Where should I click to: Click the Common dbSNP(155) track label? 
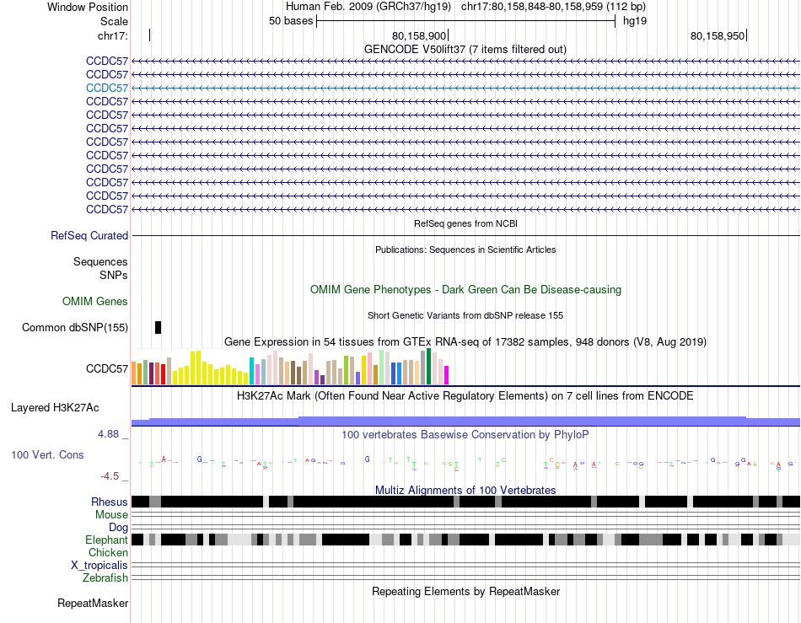tap(75, 327)
